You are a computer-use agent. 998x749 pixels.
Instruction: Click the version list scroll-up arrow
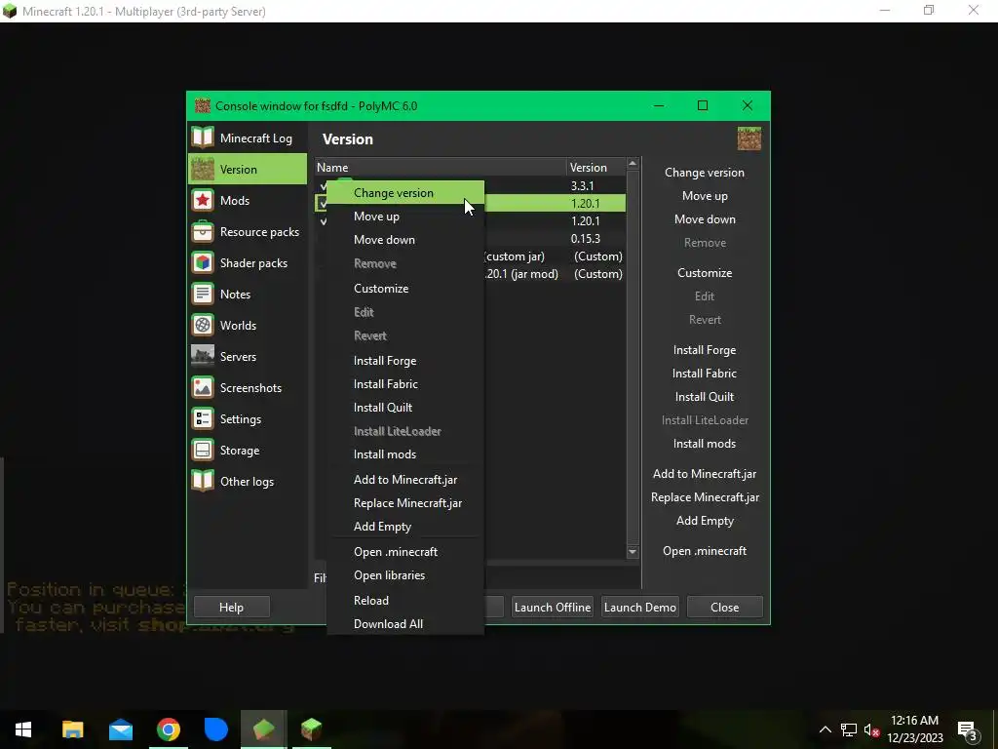click(632, 164)
